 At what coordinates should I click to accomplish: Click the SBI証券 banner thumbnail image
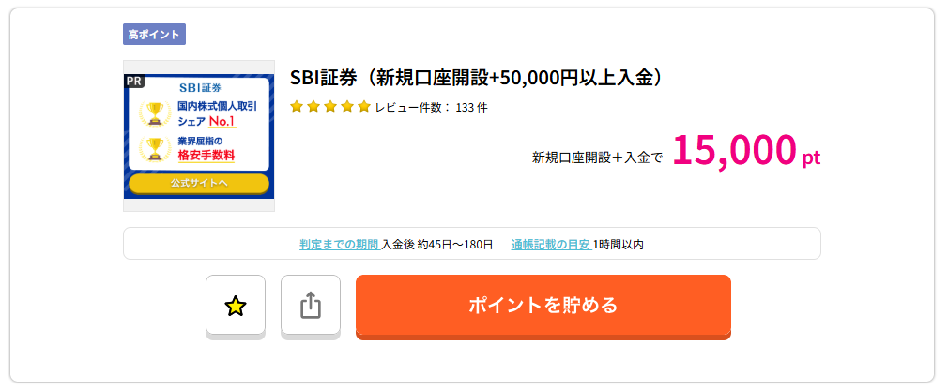click(199, 136)
